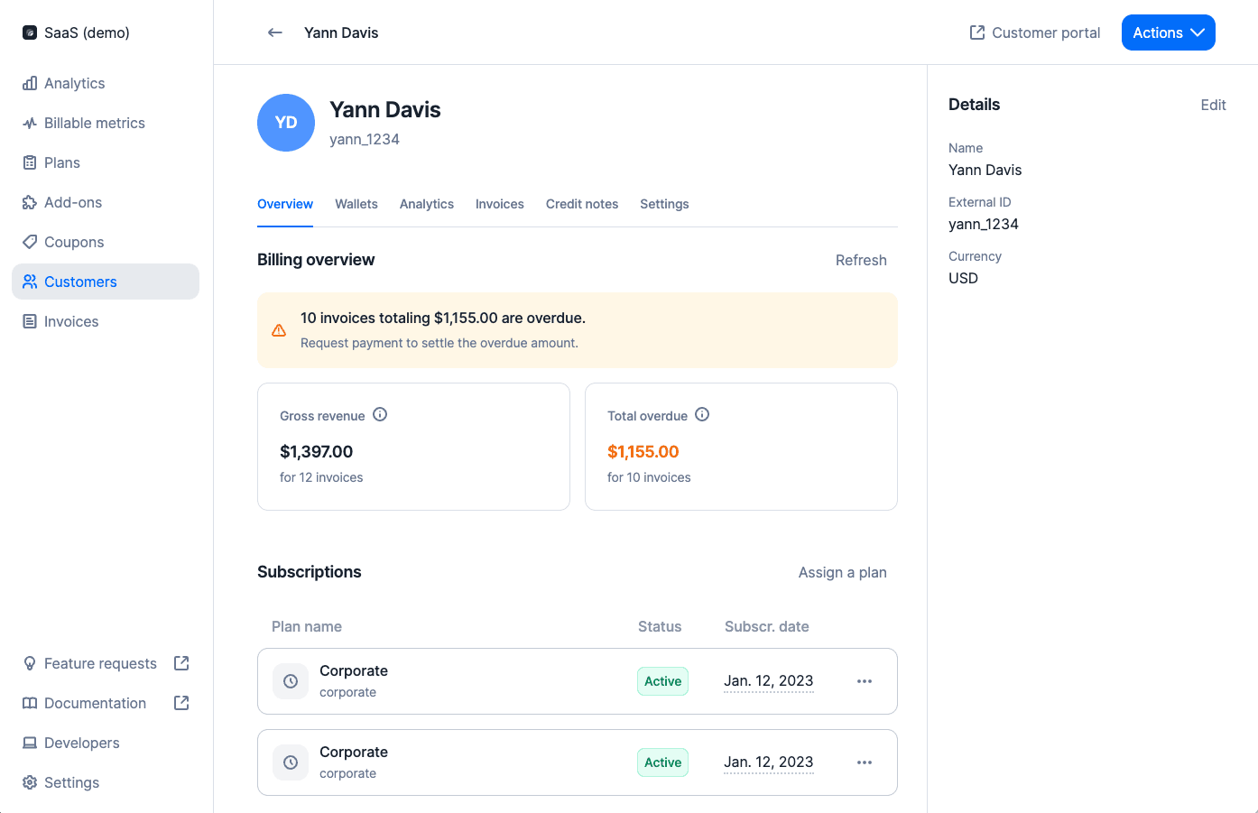Screen dimensions: 1258x813
Task: Select the first Corporate subscription row
Action: (469, 681)
